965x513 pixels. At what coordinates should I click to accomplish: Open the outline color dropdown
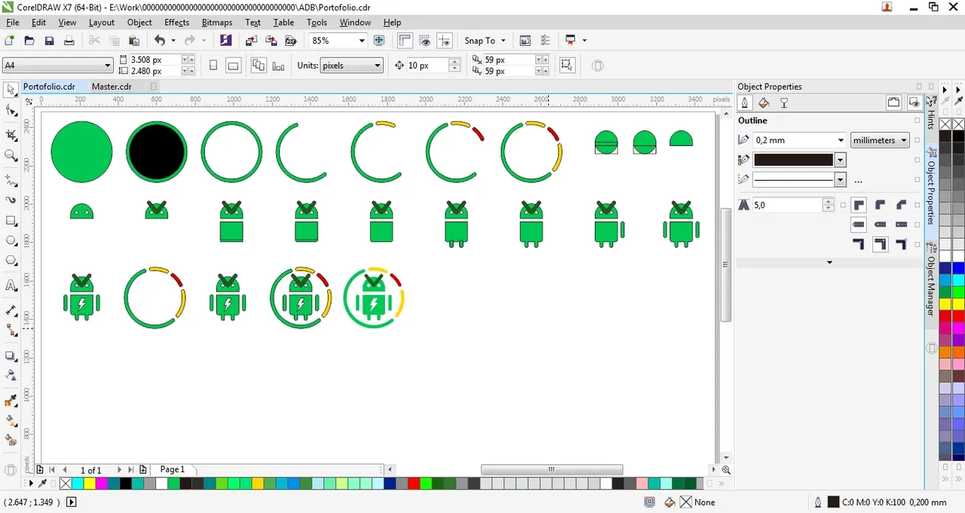(x=841, y=160)
